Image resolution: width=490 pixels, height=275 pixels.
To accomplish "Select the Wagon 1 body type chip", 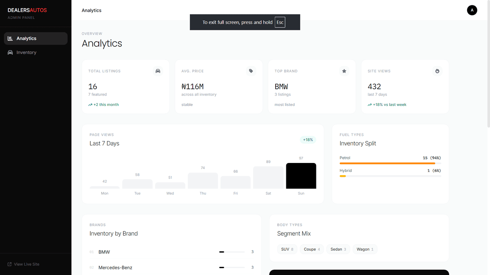I will pos(365,249).
